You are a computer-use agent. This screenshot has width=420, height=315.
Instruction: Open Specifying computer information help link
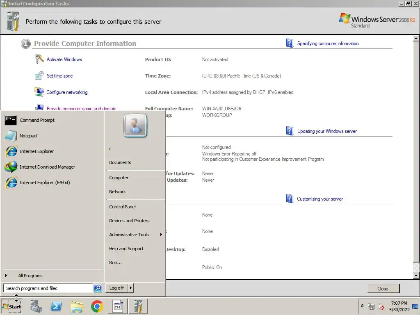tap(328, 43)
